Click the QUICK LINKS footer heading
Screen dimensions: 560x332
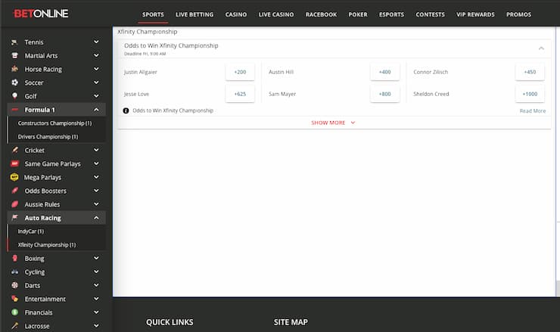coord(170,322)
